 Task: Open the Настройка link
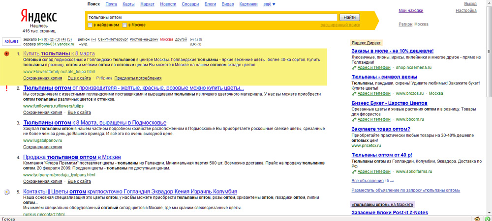coord(466,10)
